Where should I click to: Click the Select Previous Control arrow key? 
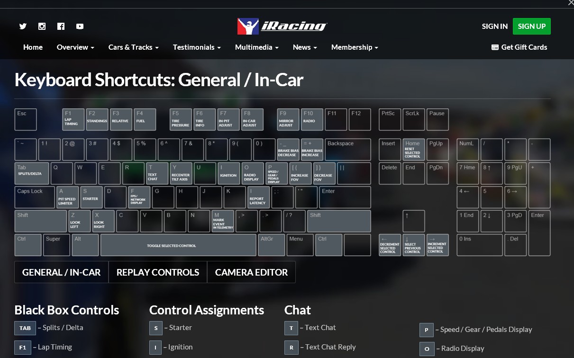click(414, 245)
